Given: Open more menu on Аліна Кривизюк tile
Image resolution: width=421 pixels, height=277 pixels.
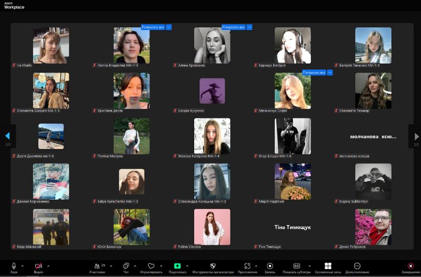Looking at the screenshot, I should (249, 27).
